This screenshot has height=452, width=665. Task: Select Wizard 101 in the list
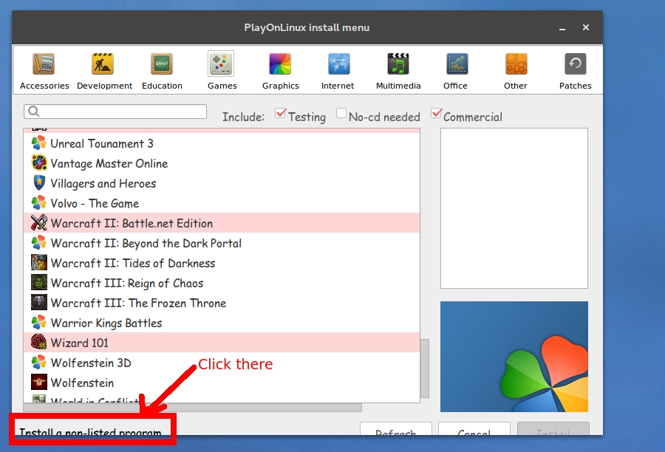[x=222, y=343]
